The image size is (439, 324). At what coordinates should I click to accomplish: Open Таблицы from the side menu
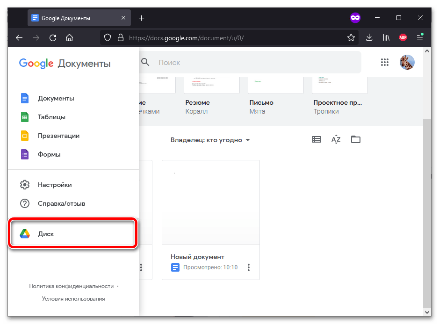pos(51,117)
